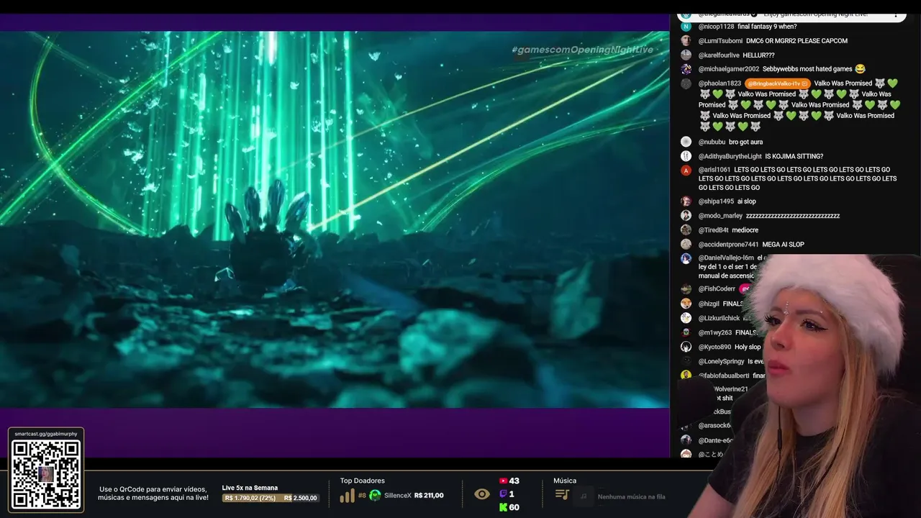Click the YouTube viewer count icon

pos(503,481)
